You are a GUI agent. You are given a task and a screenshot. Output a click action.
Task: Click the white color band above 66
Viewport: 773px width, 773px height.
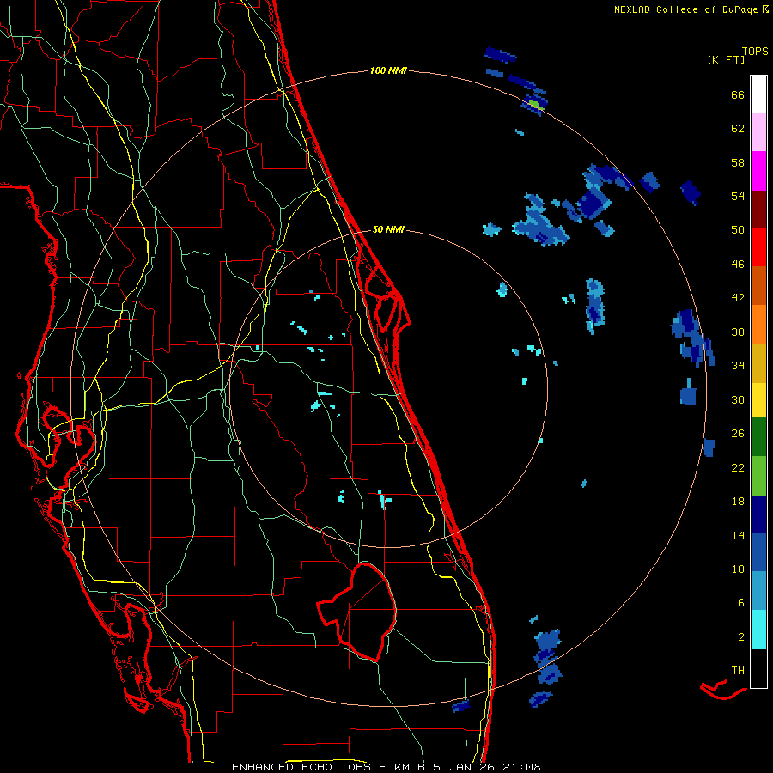[x=758, y=94]
